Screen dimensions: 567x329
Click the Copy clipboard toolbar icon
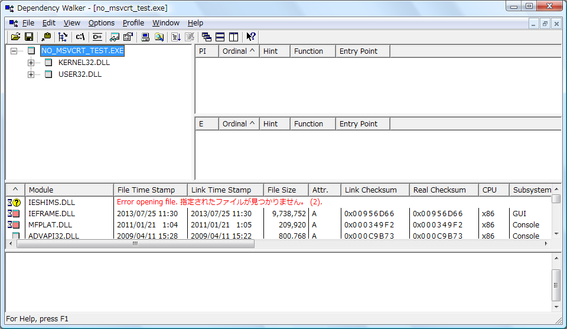46,37
